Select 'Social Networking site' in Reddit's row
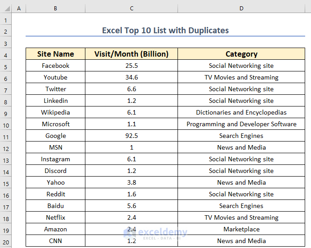This screenshot has height=248, width=311. pyautogui.click(x=241, y=194)
